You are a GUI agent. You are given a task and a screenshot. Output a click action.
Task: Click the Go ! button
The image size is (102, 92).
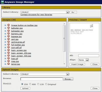[x=73, y=12]
